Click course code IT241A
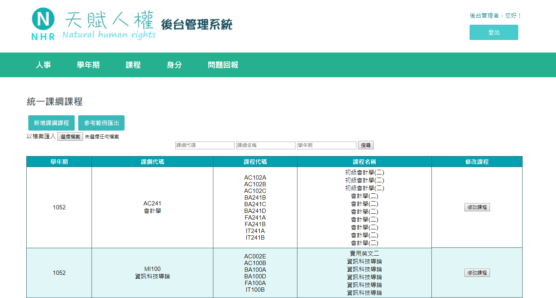556x298 pixels. (255, 231)
